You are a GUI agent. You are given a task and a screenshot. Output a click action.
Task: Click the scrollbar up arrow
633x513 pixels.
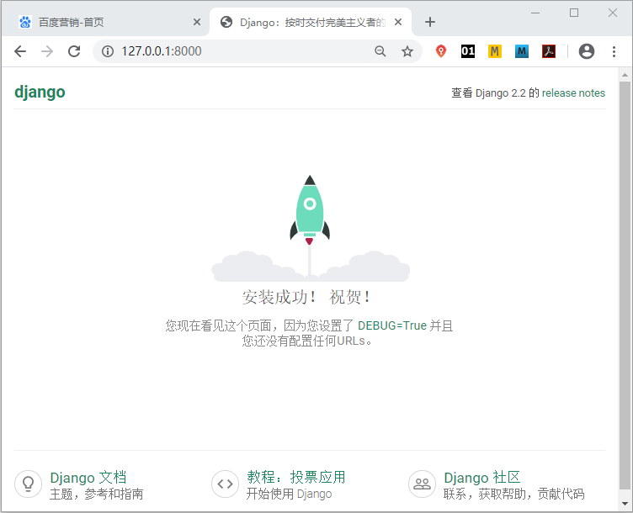pos(625,75)
